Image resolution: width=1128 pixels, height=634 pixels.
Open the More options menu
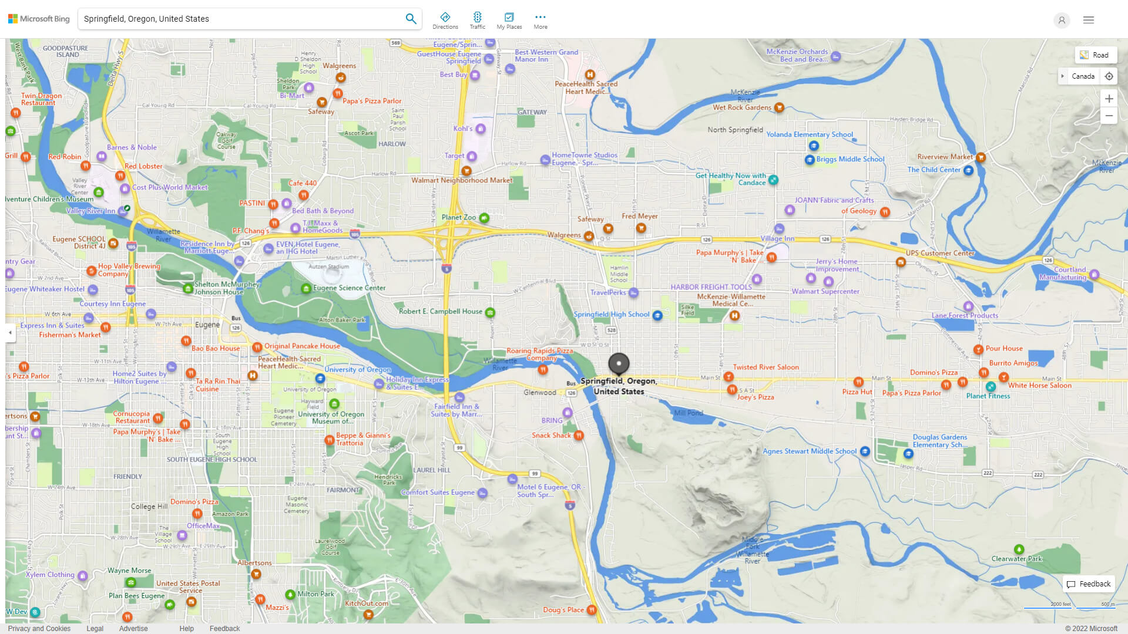(x=540, y=19)
